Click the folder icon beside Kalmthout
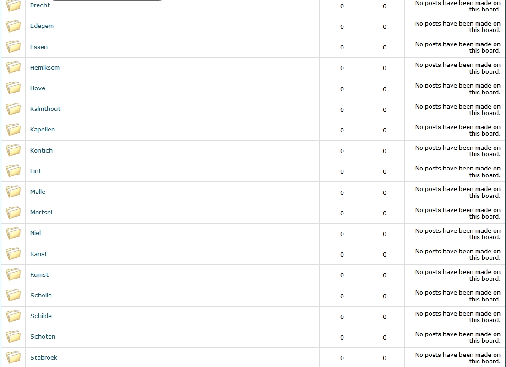The image size is (506, 367). coord(14,109)
